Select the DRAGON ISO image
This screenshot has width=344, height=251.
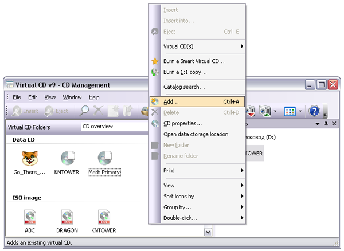coord(67,221)
